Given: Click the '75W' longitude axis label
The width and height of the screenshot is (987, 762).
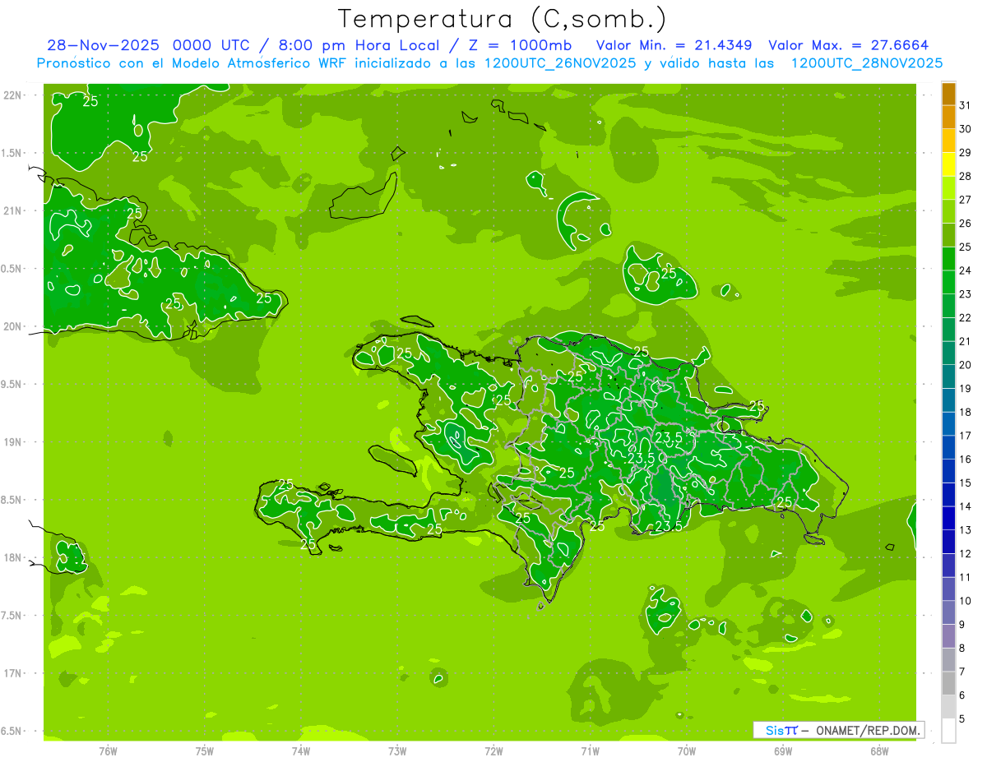Looking at the screenshot, I should [x=205, y=751].
